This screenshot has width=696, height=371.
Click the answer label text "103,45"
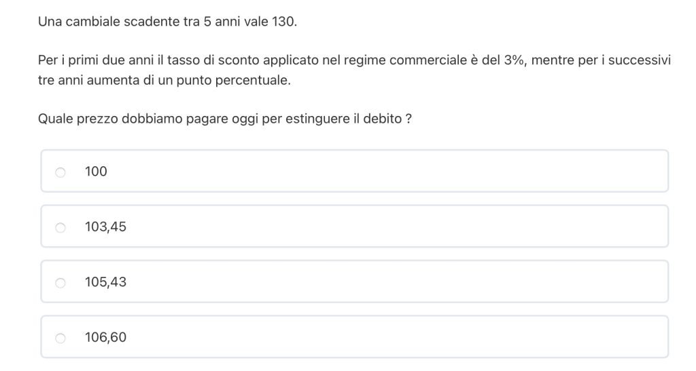click(x=105, y=227)
